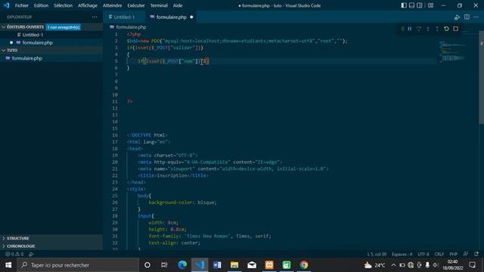
Task: Open Explorer panel more actions menu
Action: (x=95, y=17)
